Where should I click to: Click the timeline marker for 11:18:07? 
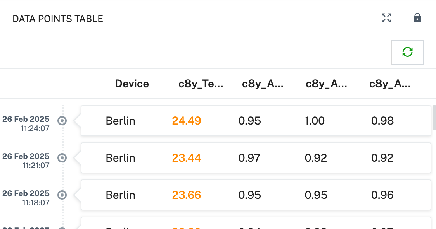pyautogui.click(x=62, y=195)
